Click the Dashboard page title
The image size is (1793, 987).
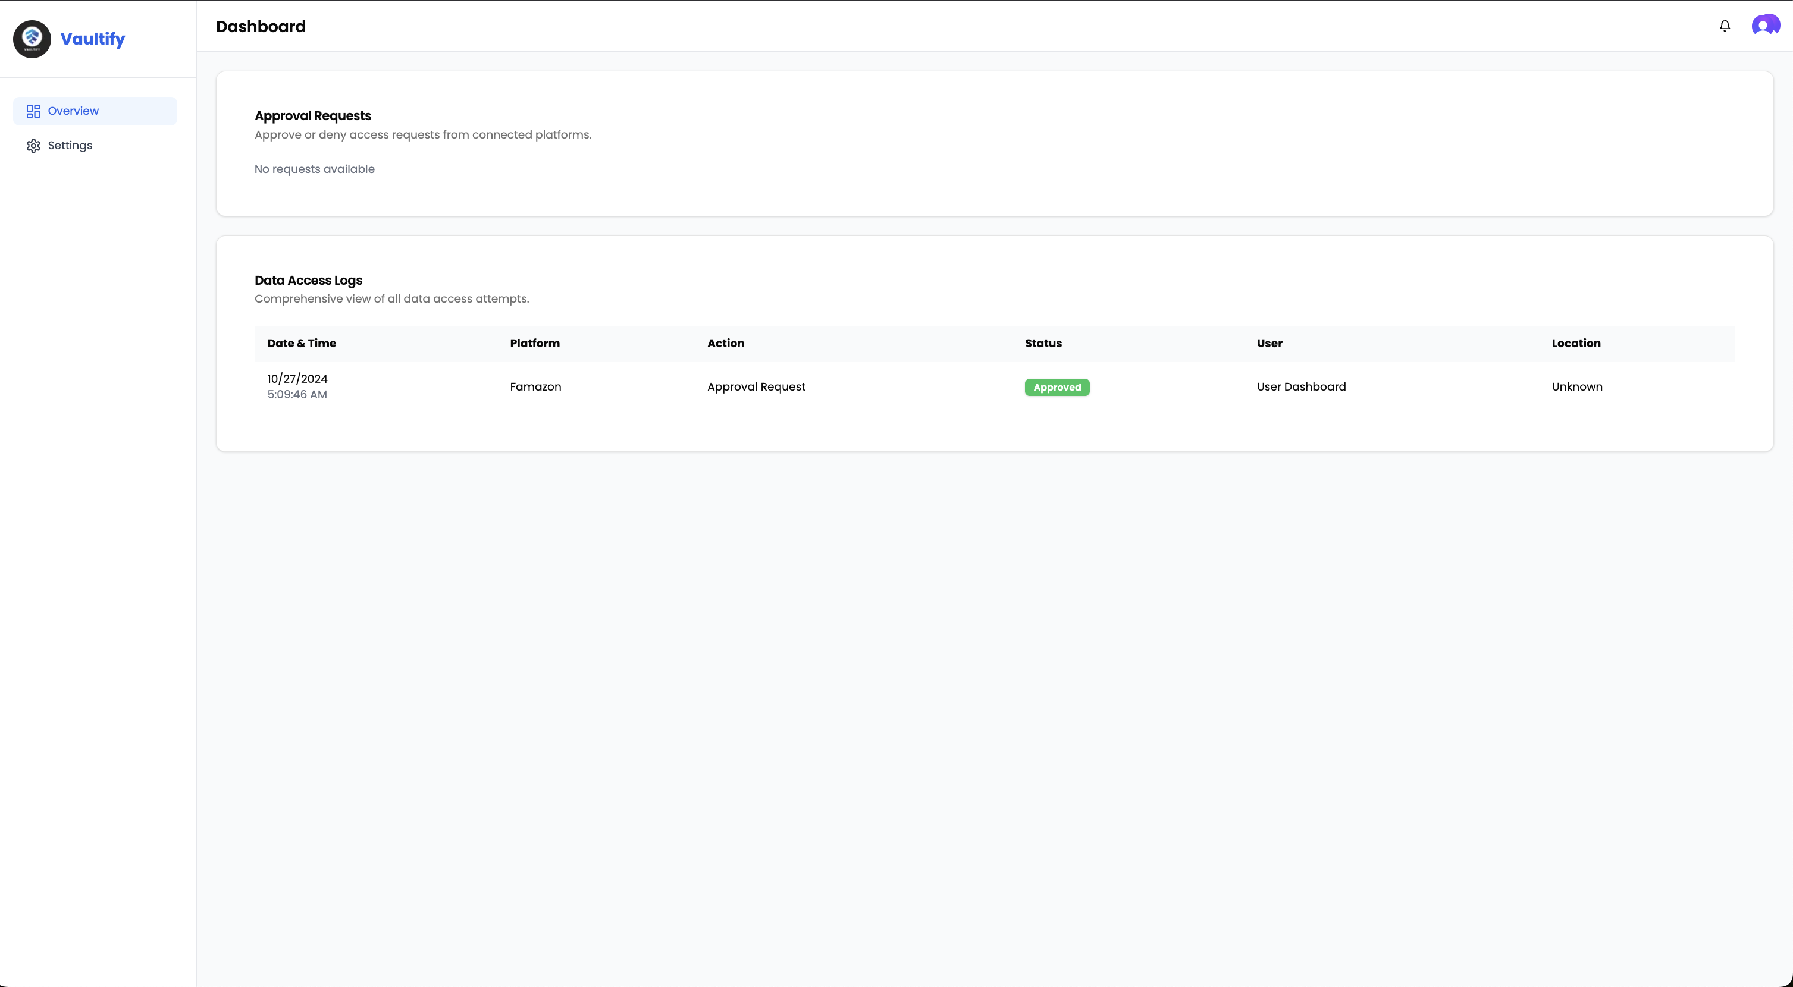pyautogui.click(x=261, y=26)
